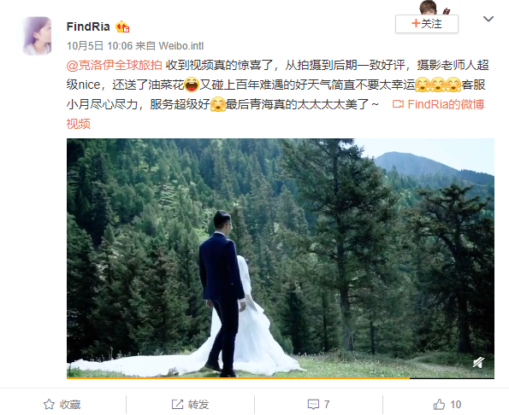Viewport: 509px width, 415px height.
Task: Open the FindRia username link
Action: click(88, 26)
